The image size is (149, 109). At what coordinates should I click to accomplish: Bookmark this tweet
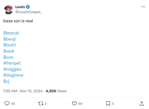[108, 103]
